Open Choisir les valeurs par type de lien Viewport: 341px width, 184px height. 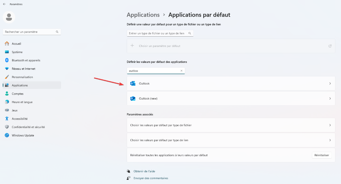pos(231,140)
